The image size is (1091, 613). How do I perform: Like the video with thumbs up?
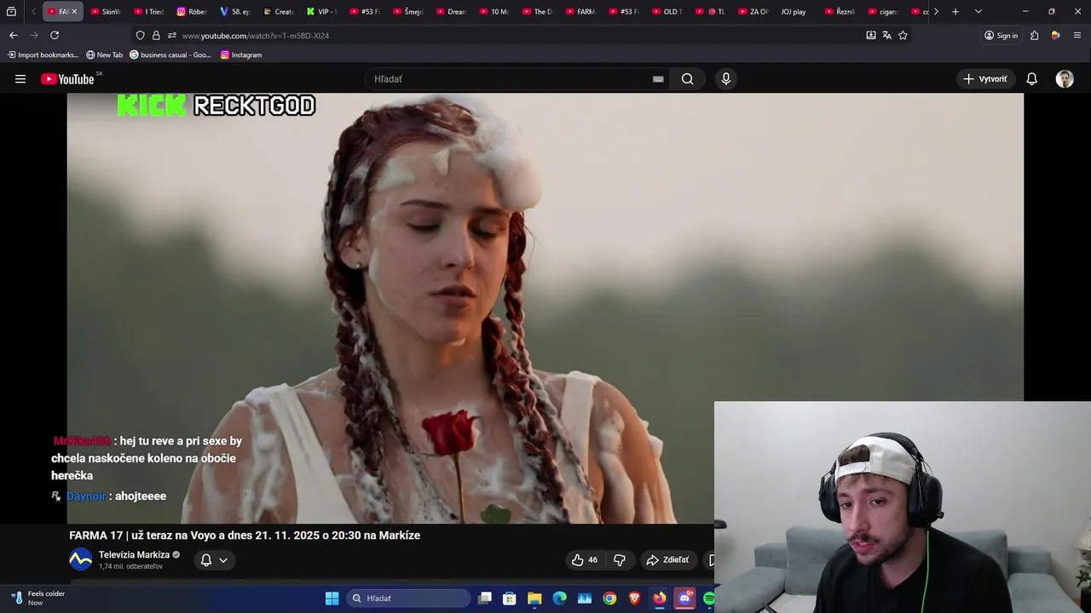point(585,560)
